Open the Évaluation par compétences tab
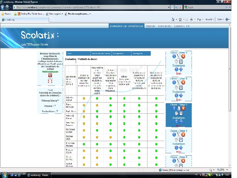Screen dimensions: 237x178 126,26
